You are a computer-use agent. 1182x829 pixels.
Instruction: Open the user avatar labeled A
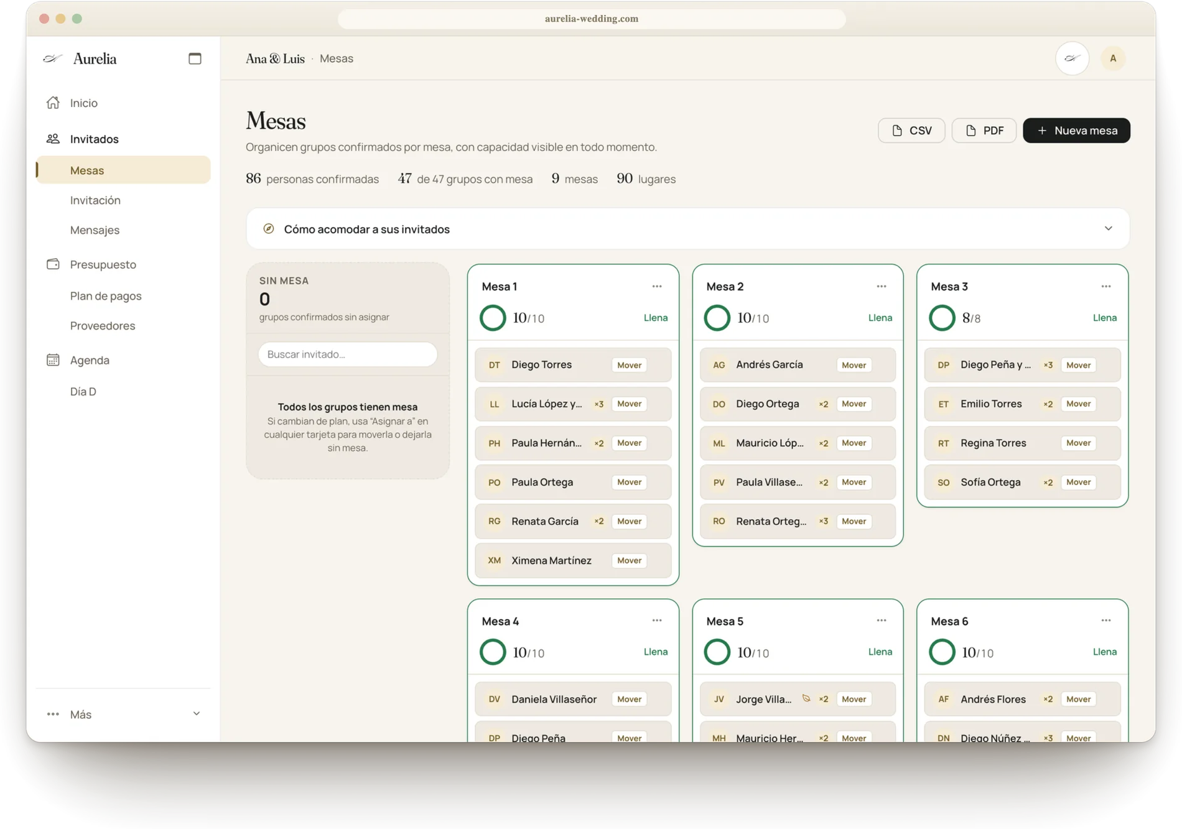[x=1113, y=58]
